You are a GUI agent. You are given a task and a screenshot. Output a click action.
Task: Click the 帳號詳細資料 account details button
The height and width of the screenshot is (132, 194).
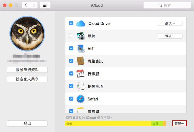(x=27, y=70)
